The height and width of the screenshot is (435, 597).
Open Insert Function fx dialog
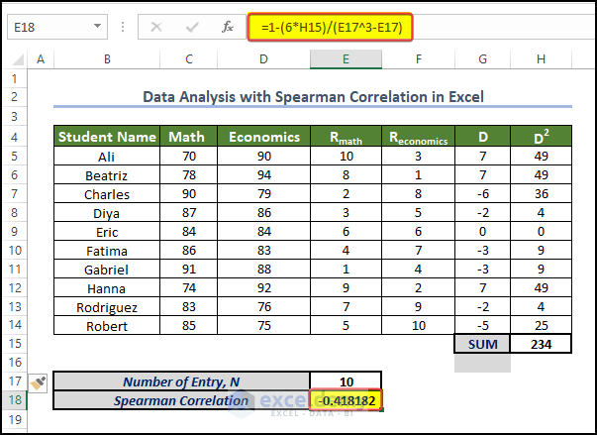[227, 28]
